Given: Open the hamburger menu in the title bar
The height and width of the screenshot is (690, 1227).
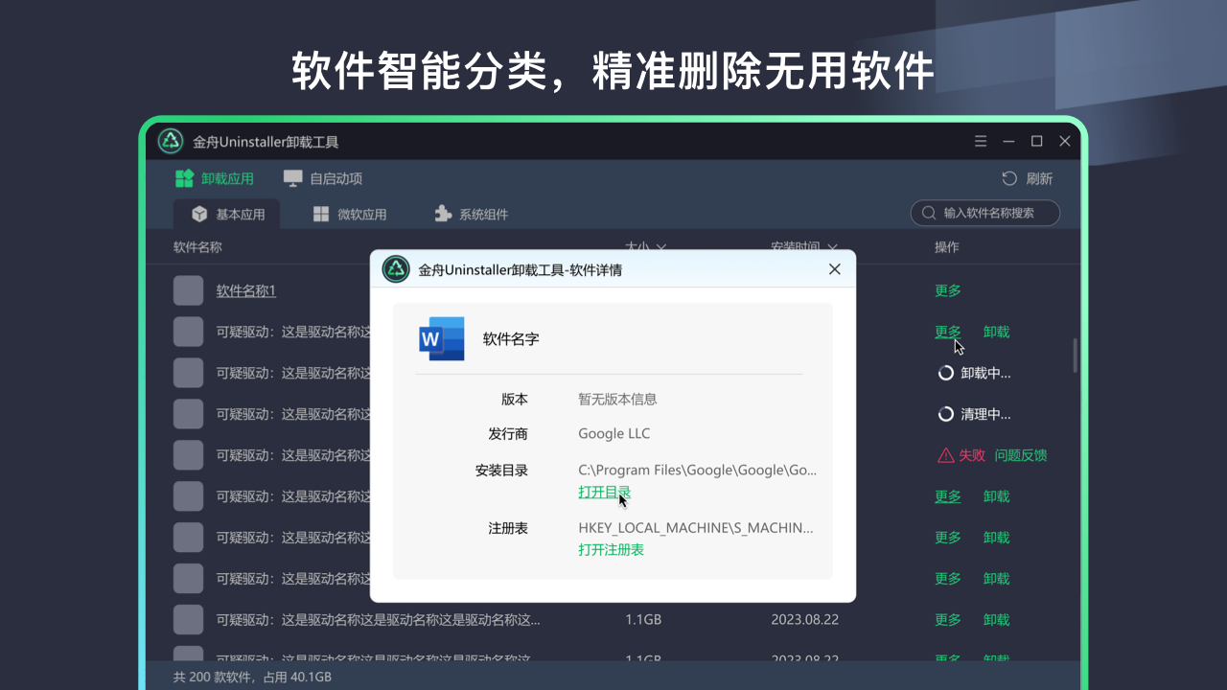Looking at the screenshot, I should point(981,140).
